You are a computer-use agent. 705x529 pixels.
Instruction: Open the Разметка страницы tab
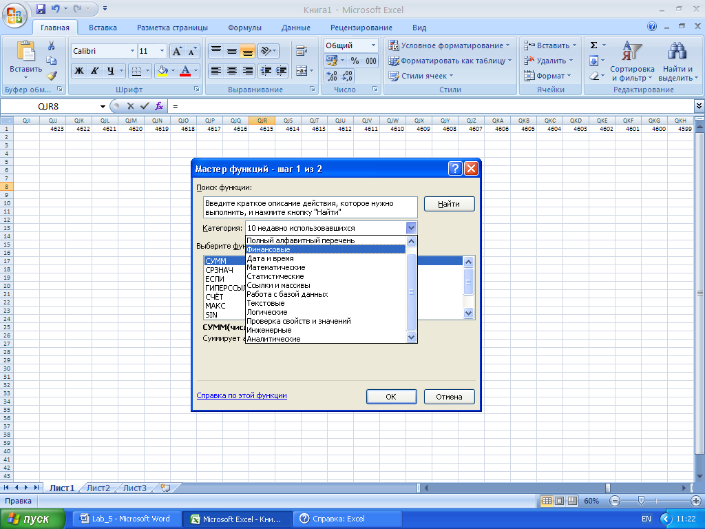(x=172, y=28)
